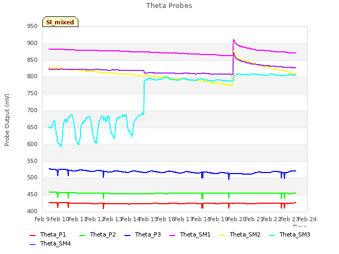Click the 600 y-axis tick label

click(32, 144)
